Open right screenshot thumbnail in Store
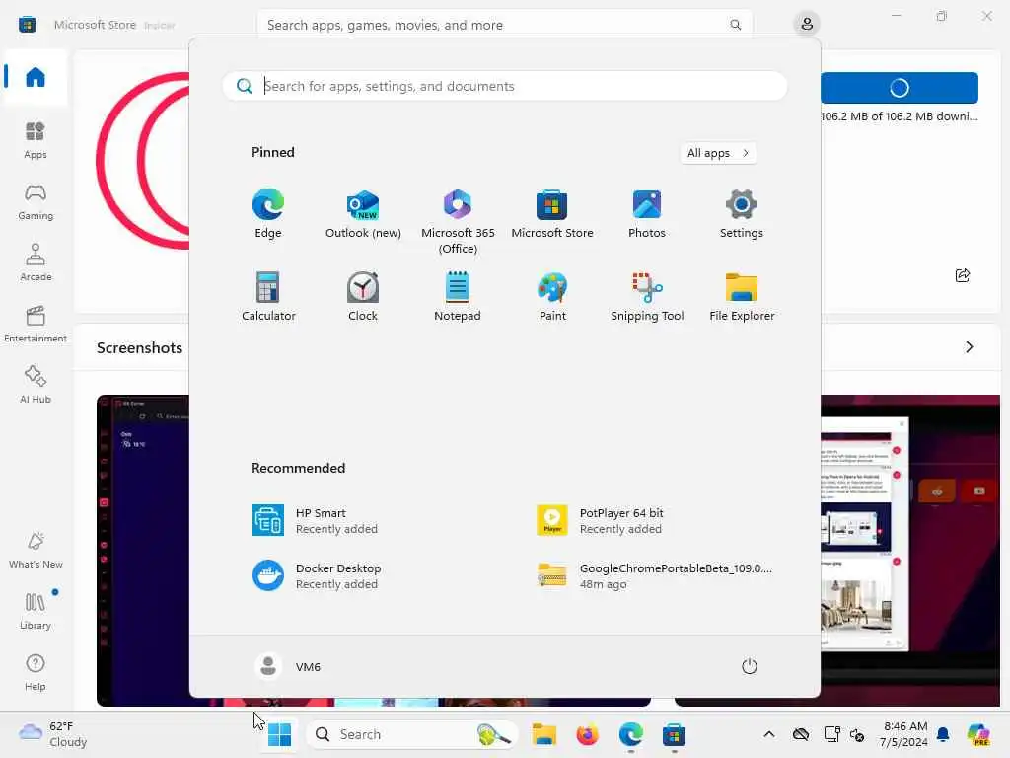Screen dimensions: 1010x758 click(910, 551)
